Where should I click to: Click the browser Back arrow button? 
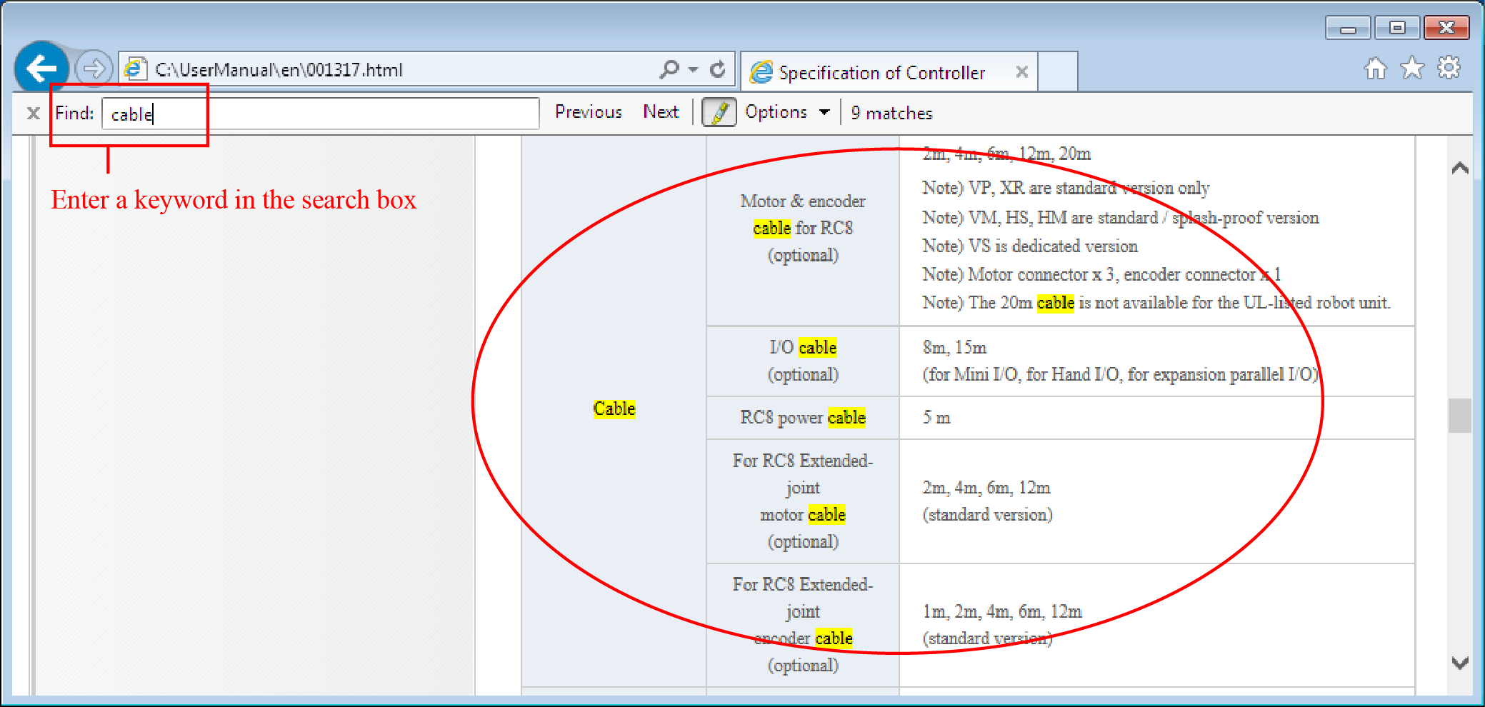tap(41, 69)
